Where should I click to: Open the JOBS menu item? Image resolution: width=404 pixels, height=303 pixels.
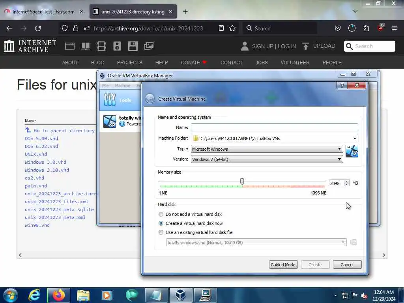[x=262, y=63]
